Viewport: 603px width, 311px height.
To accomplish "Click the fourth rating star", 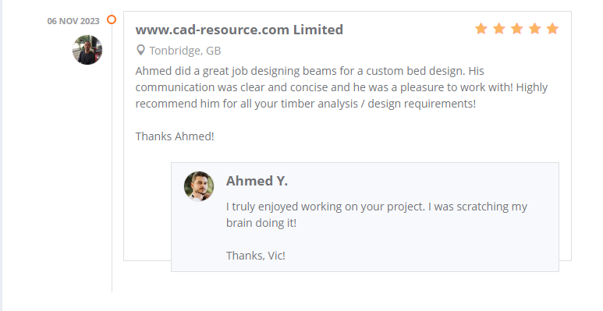I will (534, 29).
